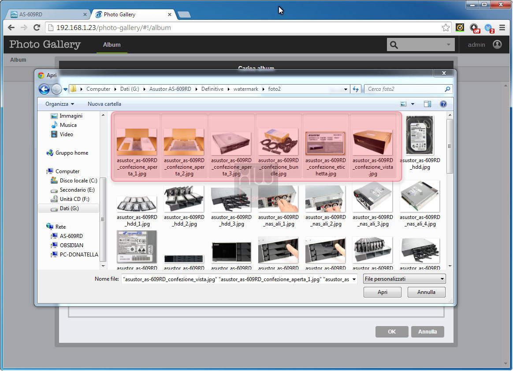Open the Video library
This screenshot has height=371, width=513.
coord(62,134)
